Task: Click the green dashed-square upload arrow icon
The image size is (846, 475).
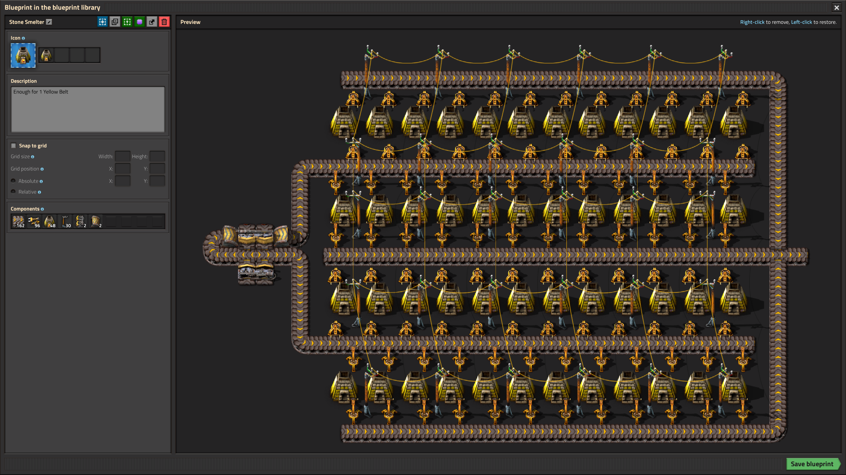Action: [127, 22]
